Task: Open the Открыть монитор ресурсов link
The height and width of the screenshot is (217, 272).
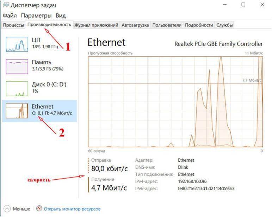Action: [x=72, y=209]
